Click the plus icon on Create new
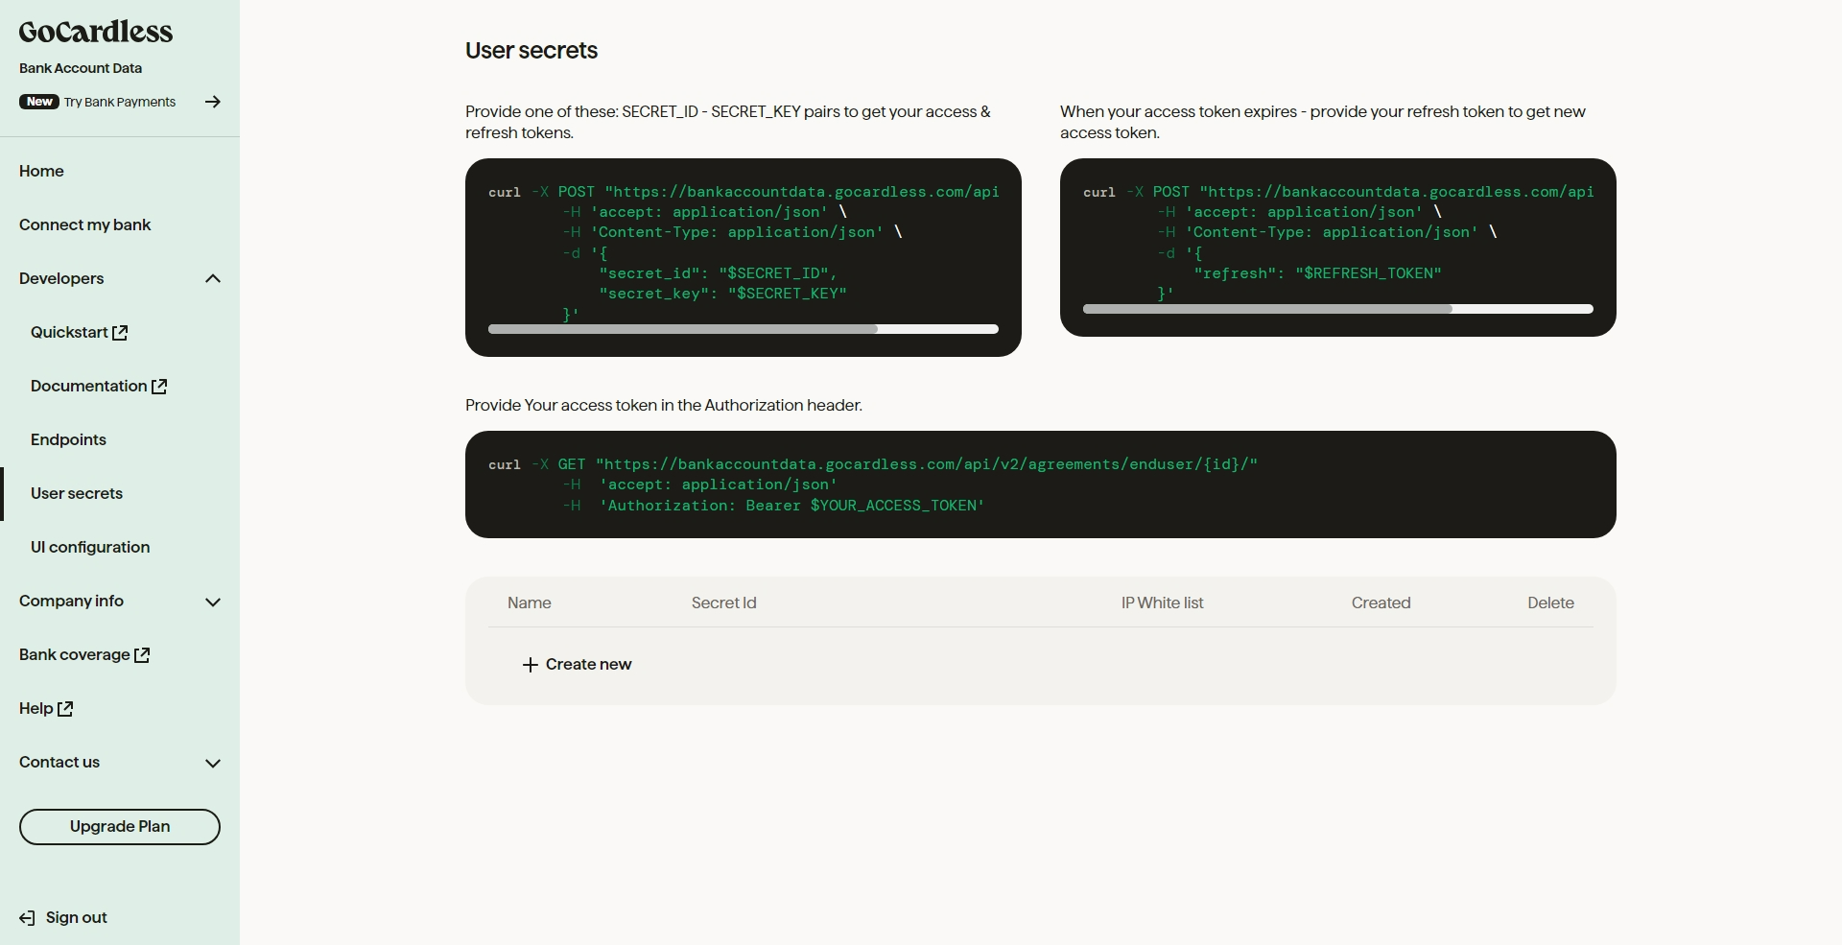1842x945 pixels. pyautogui.click(x=529, y=665)
